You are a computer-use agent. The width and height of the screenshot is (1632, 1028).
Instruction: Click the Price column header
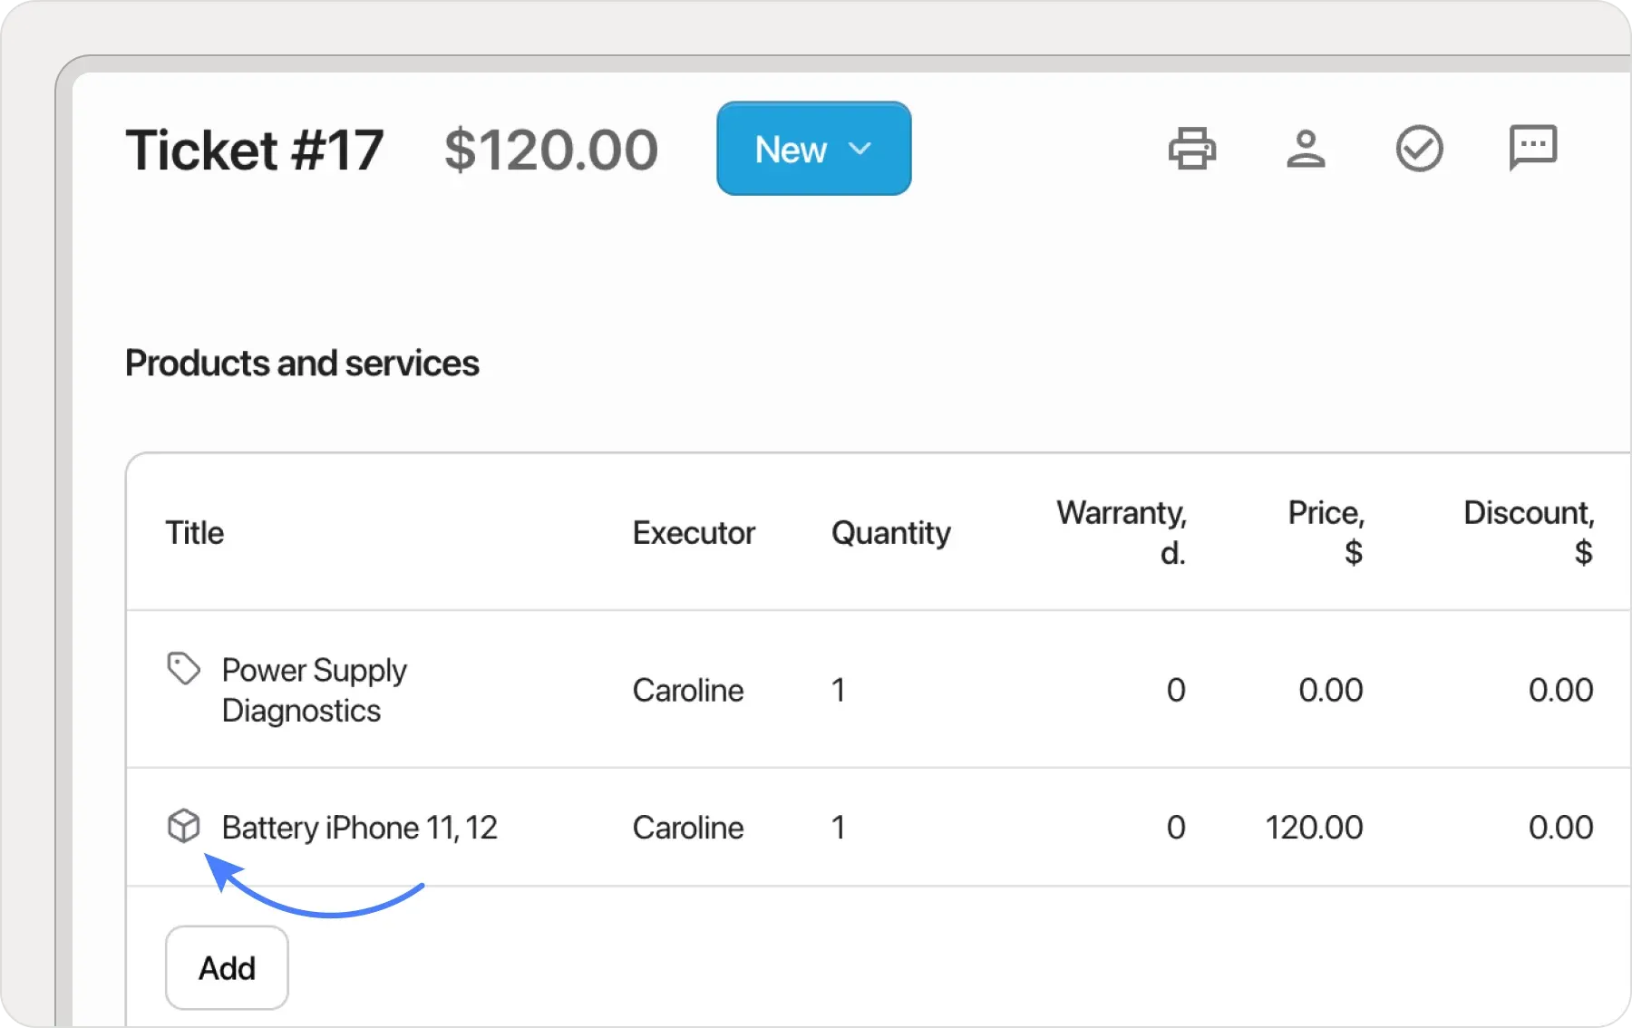pos(1326,532)
